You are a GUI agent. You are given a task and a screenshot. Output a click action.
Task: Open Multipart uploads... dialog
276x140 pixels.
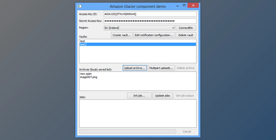tap(161, 68)
